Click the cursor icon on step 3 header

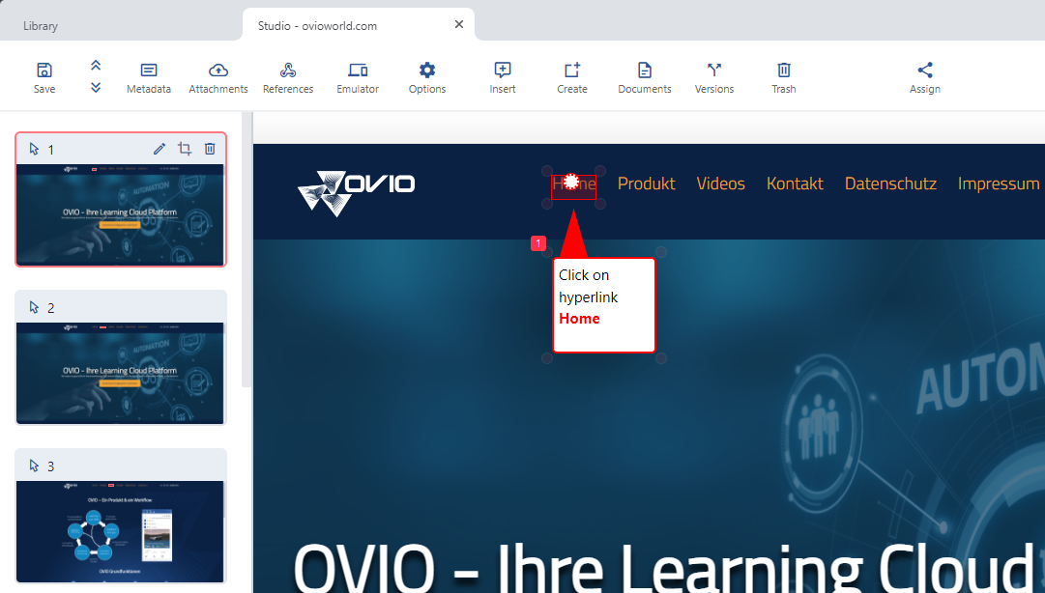click(x=34, y=466)
